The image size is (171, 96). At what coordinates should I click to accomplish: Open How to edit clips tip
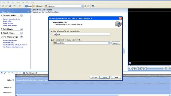point(8,43)
